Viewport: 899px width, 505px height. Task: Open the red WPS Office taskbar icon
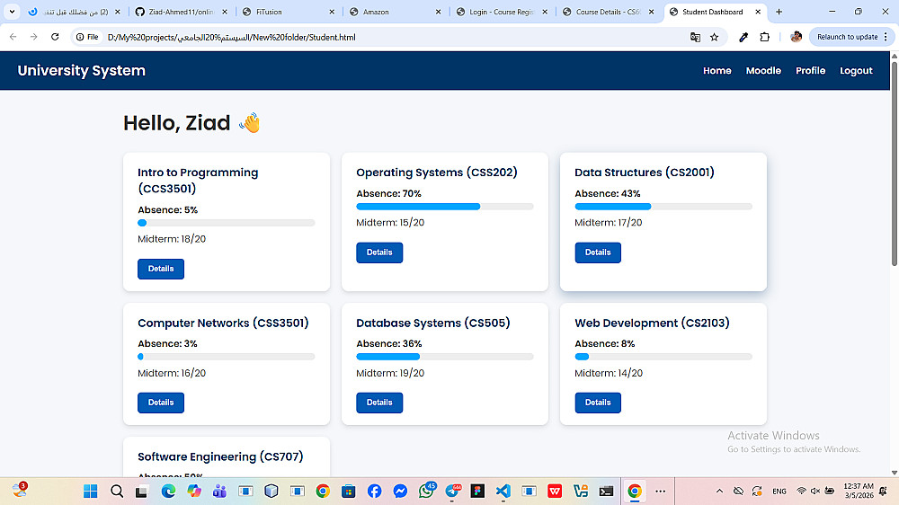pos(555,492)
